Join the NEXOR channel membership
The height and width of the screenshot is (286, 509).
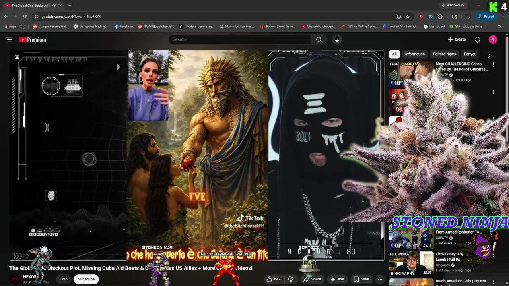(64, 279)
